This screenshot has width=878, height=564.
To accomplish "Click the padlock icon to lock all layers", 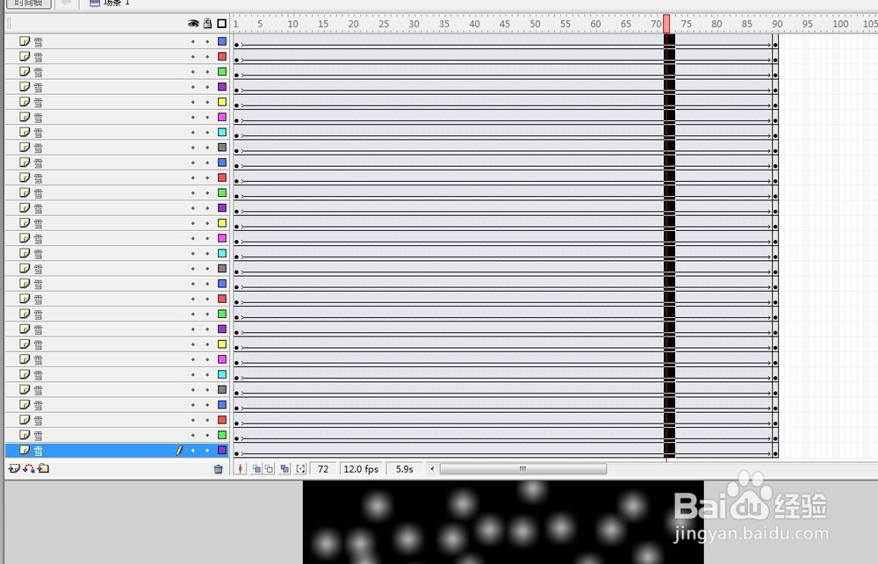I will tap(208, 24).
